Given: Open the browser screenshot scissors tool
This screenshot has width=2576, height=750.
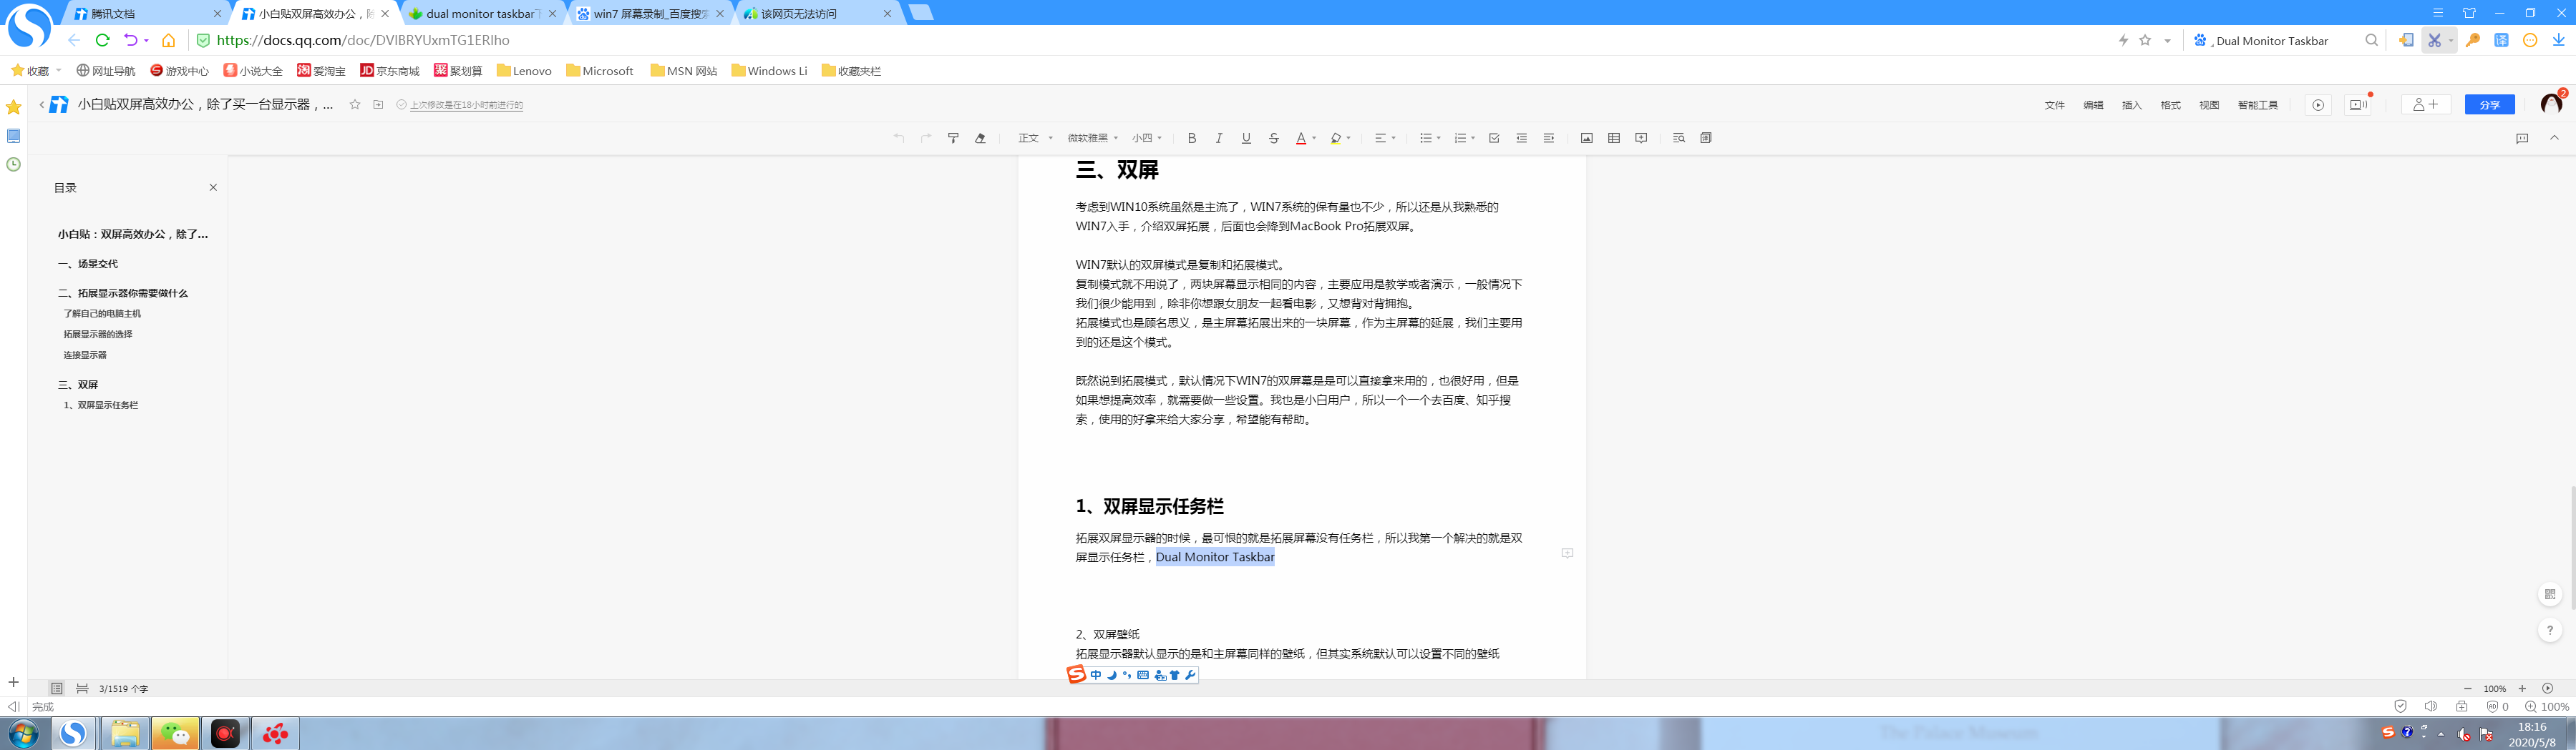Looking at the screenshot, I should pos(2434,40).
